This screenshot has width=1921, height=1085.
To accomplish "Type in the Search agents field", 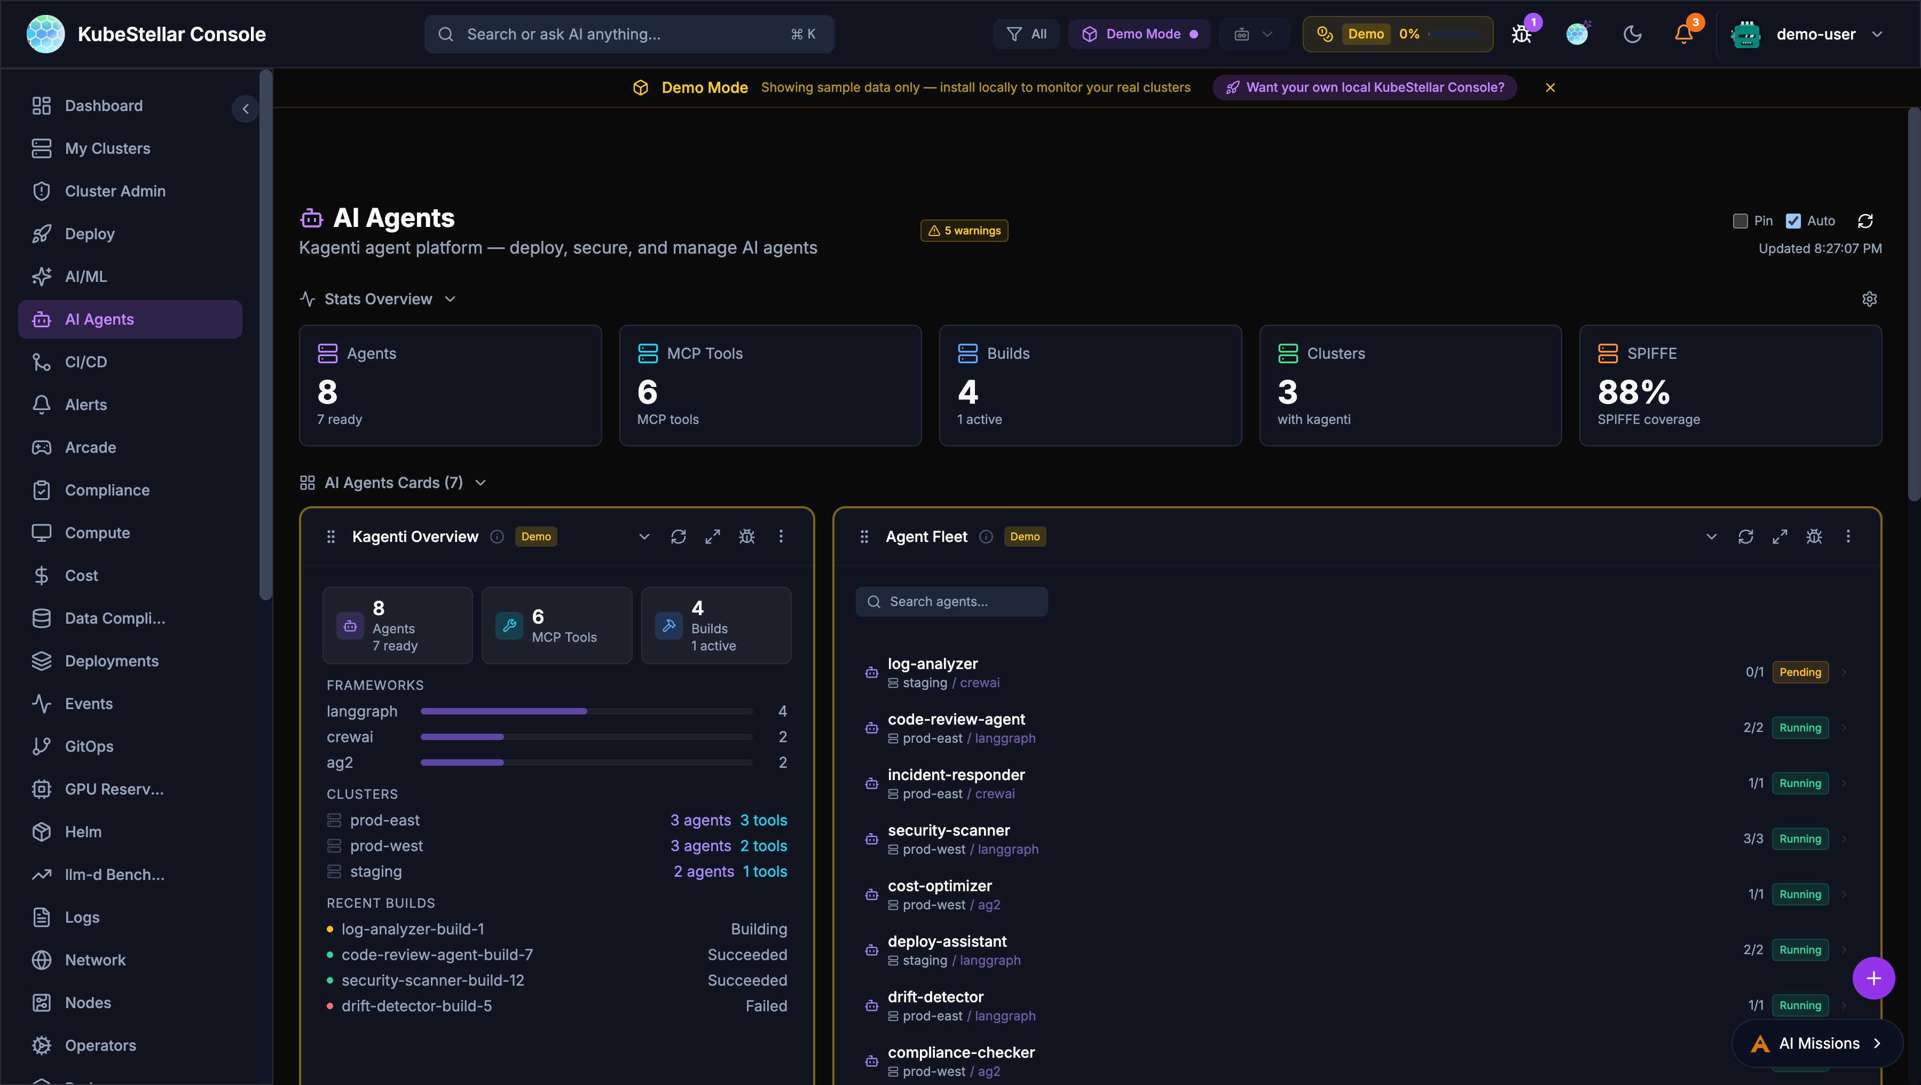I will pyautogui.click(x=951, y=601).
